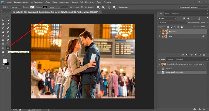Toggle filter for type layers
209x111 pixels.
[x=192, y=18]
